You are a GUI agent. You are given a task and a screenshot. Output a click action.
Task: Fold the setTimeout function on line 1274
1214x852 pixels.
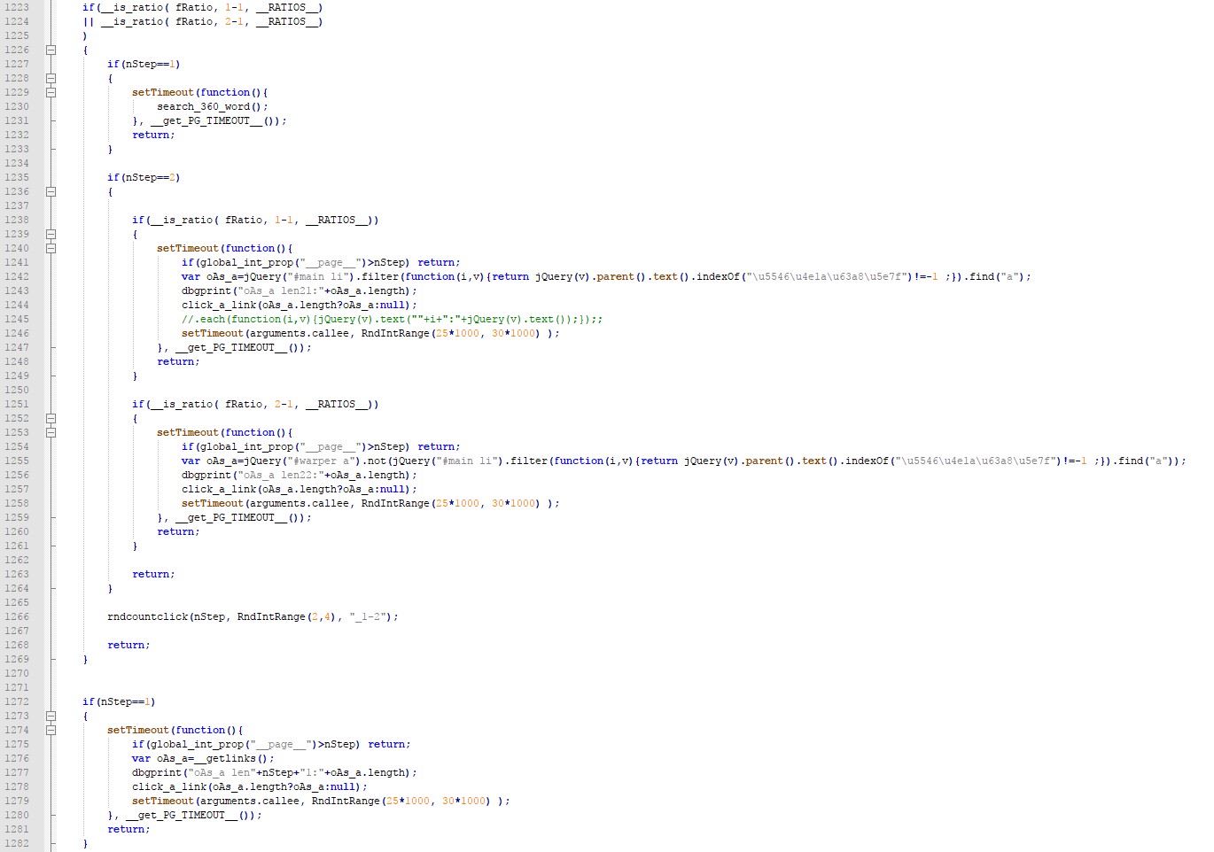pos(51,730)
